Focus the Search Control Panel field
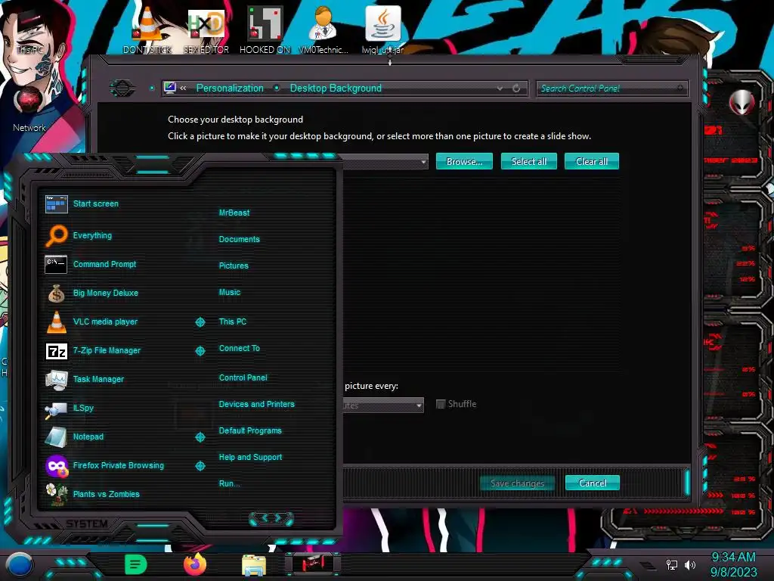Screen dimensions: 774x581 pyautogui.click(x=611, y=89)
